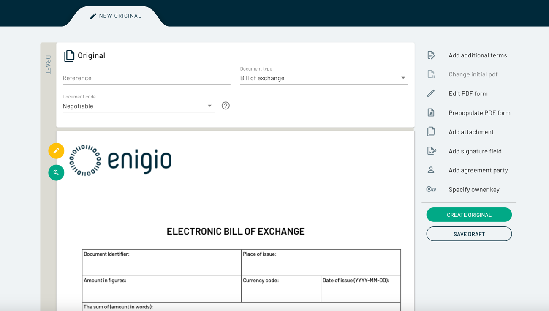The image size is (549, 311).
Task: Open the Document type dropdown
Action: (323, 78)
